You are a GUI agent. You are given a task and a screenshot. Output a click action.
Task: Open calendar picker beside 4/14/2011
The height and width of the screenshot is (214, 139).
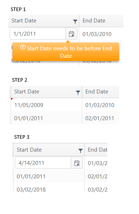(x=77, y=163)
